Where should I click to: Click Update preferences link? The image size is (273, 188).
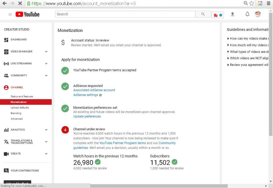pos(87,116)
